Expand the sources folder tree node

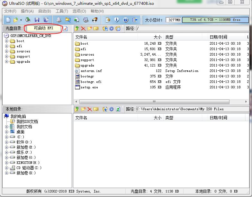6,51
